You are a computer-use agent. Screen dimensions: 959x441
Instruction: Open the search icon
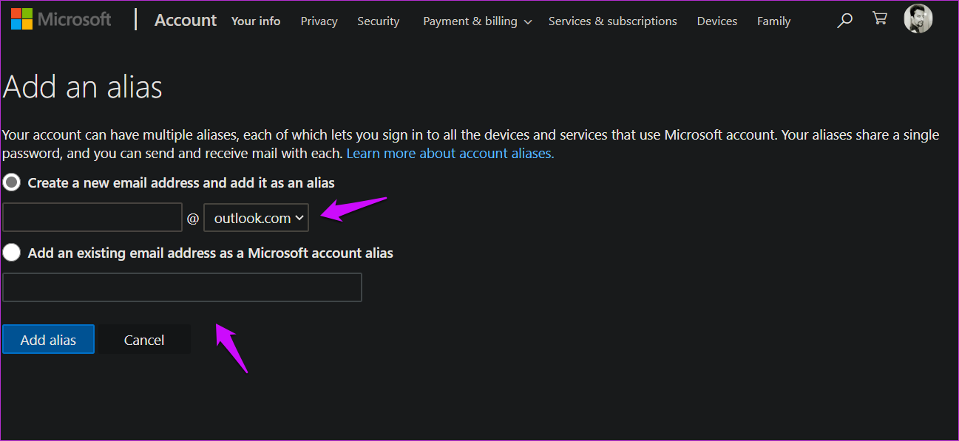click(x=844, y=20)
